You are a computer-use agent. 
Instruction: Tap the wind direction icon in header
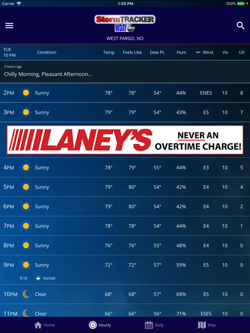pyautogui.click(x=198, y=52)
